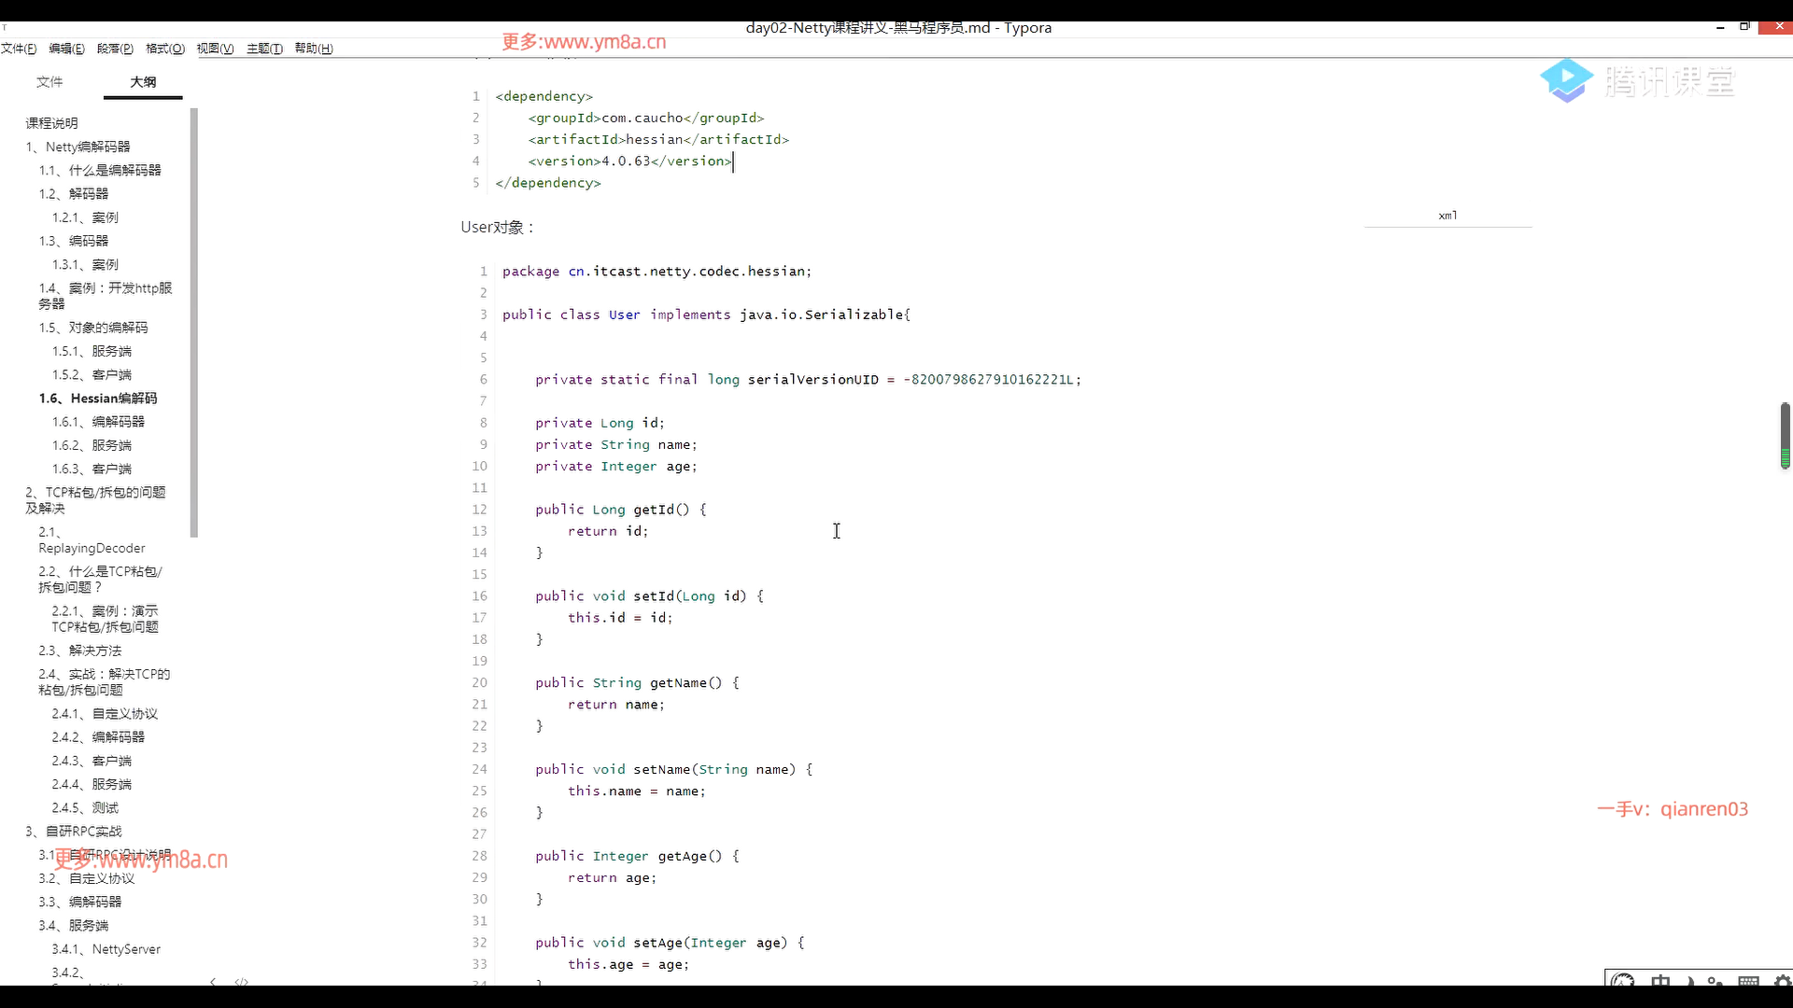Click the xml code language field
This screenshot has width=1793, height=1008.
click(x=1447, y=216)
